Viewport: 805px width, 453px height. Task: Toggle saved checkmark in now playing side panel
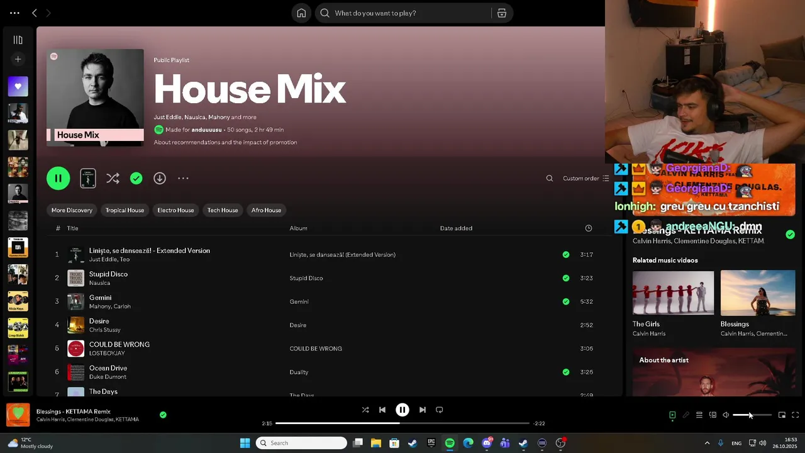pos(790,235)
